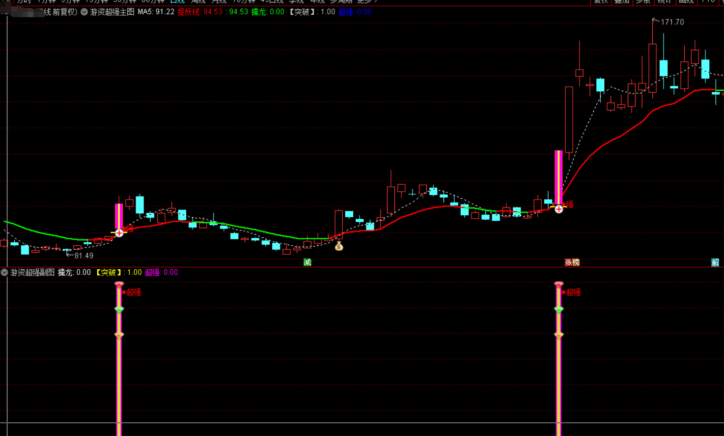Click the left magenta signal bar on main chart

point(119,216)
